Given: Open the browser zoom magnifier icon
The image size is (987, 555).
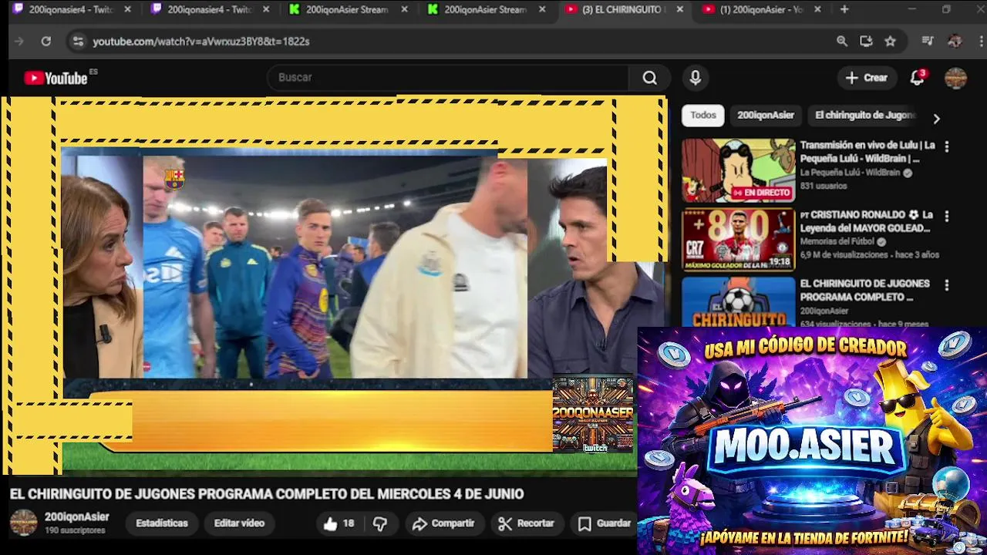Looking at the screenshot, I should click(842, 42).
